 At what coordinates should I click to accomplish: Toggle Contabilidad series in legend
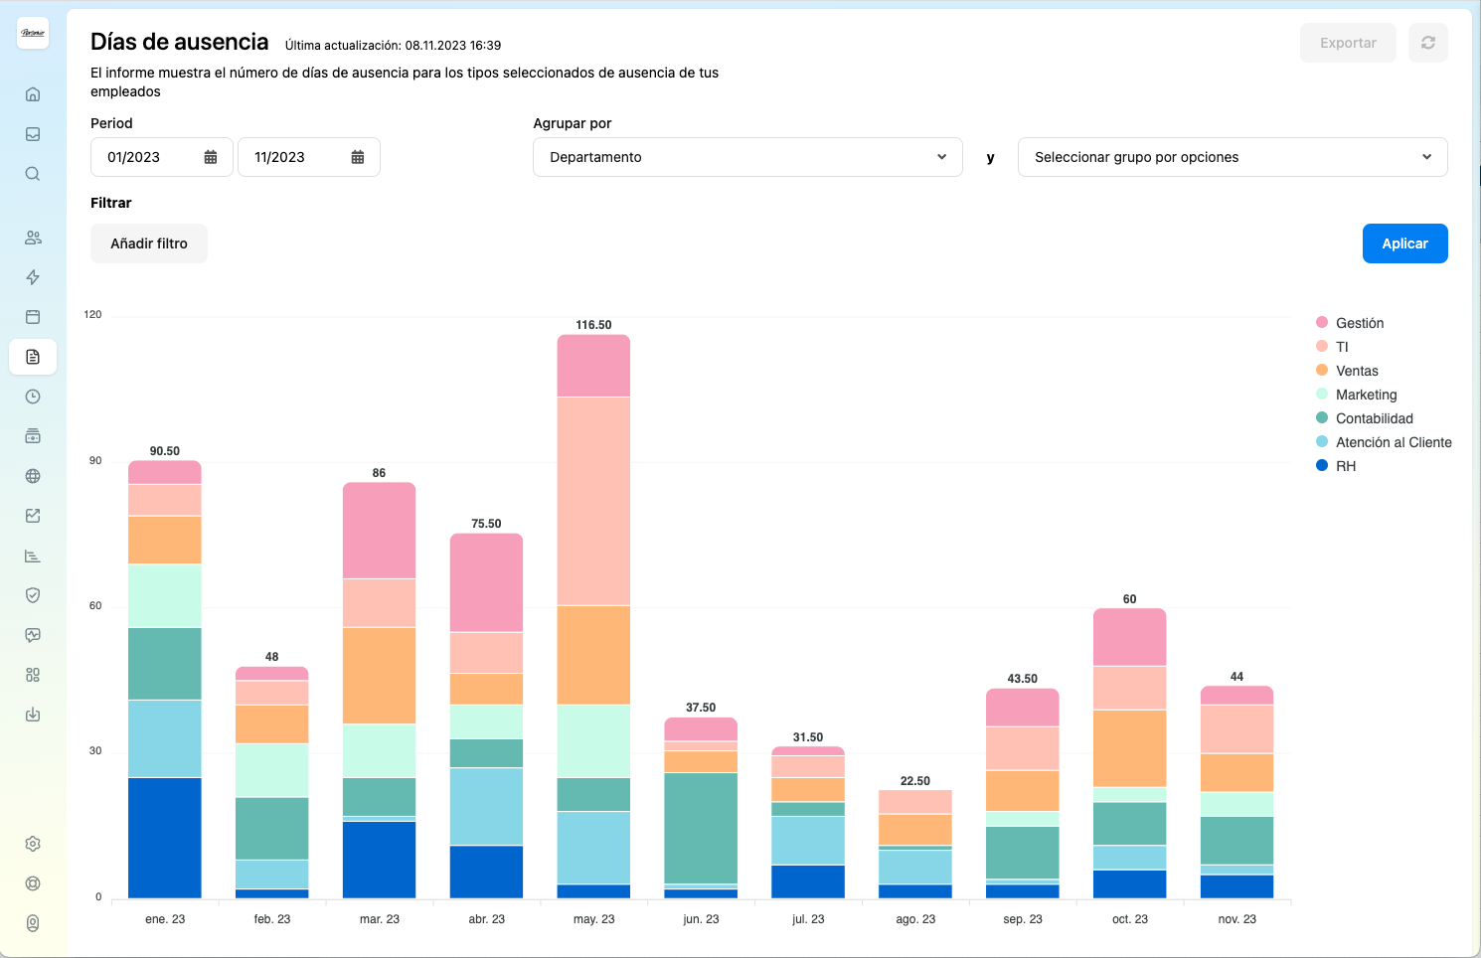tap(1365, 418)
